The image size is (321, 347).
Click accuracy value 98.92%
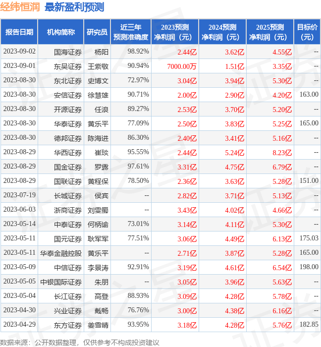[x=138, y=52]
